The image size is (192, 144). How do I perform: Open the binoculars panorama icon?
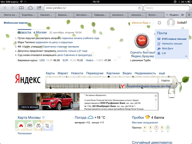coord(38,126)
